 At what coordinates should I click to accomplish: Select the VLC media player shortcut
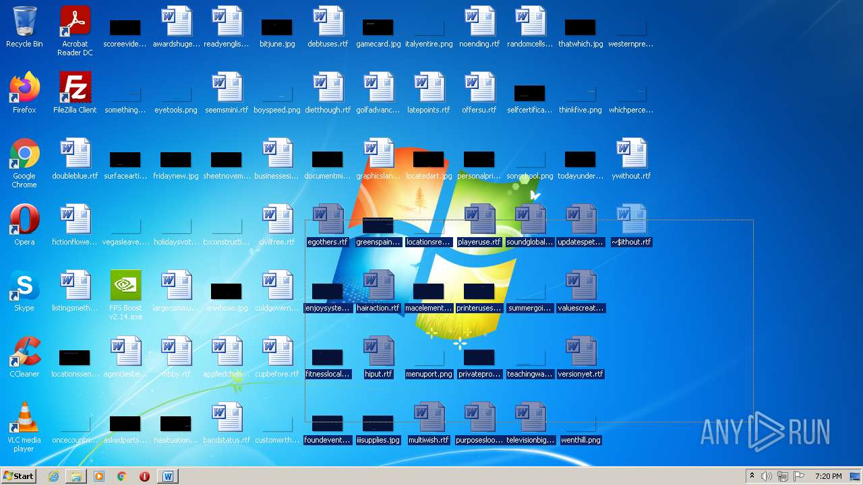(x=24, y=427)
